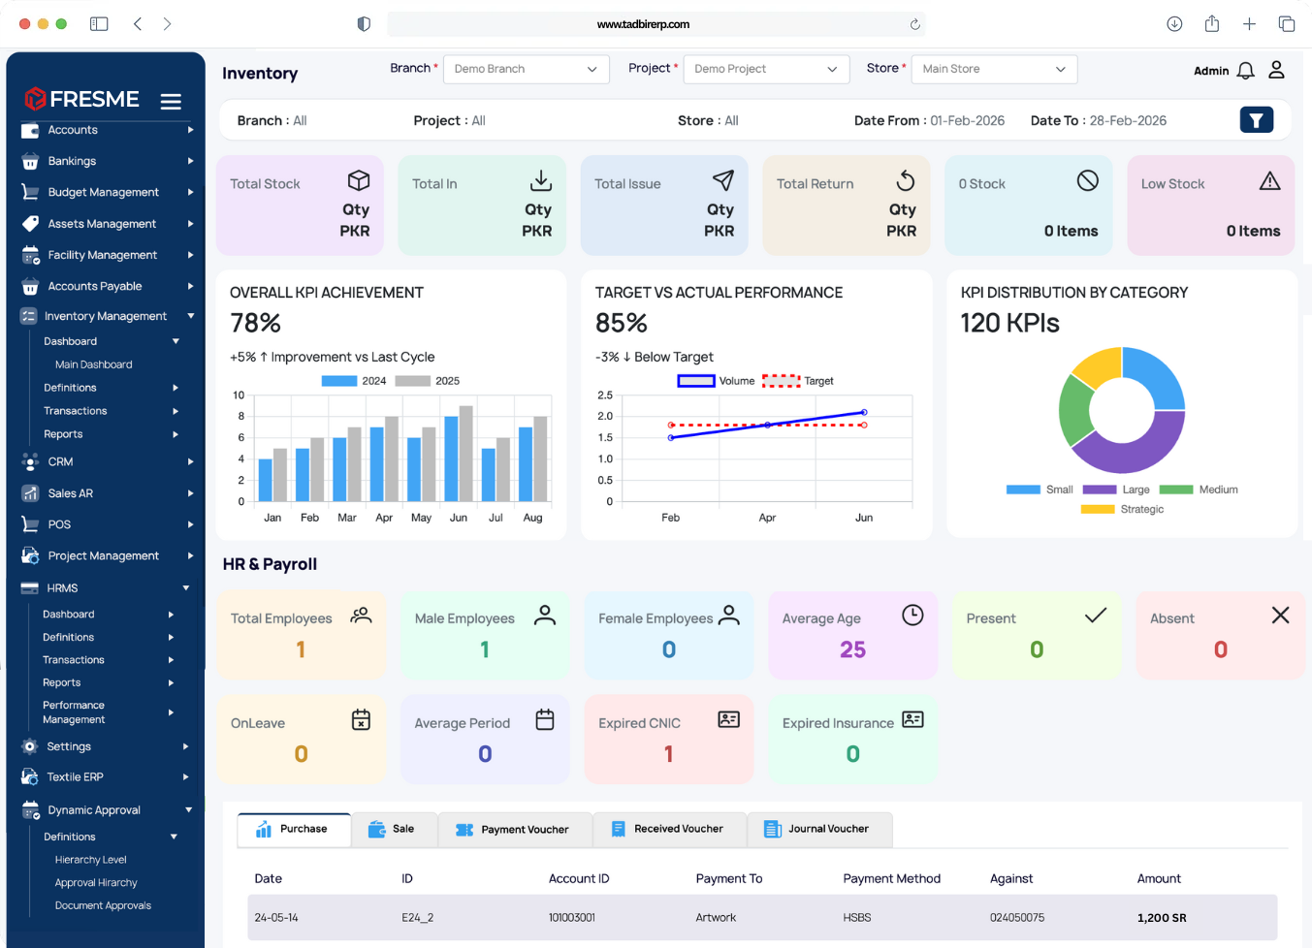
Task: Switch to the Journal Voucher tab
Action: tap(817, 829)
